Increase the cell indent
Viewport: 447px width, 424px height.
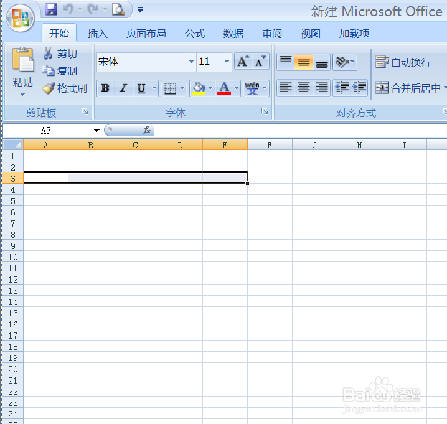tap(359, 88)
